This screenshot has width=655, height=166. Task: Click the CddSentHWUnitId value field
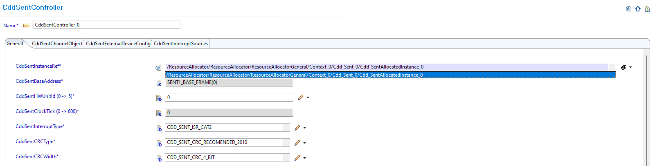click(229, 97)
